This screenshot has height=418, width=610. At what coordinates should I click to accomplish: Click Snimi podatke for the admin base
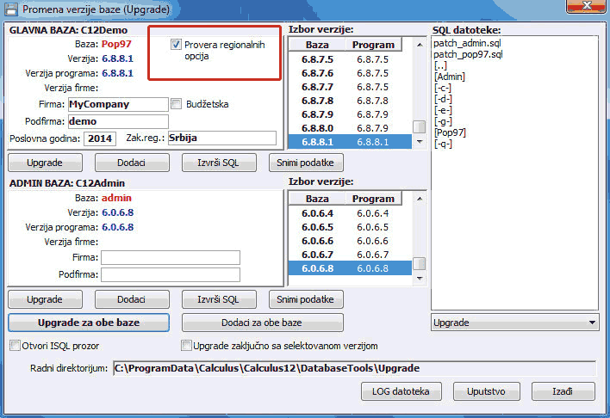click(x=306, y=299)
